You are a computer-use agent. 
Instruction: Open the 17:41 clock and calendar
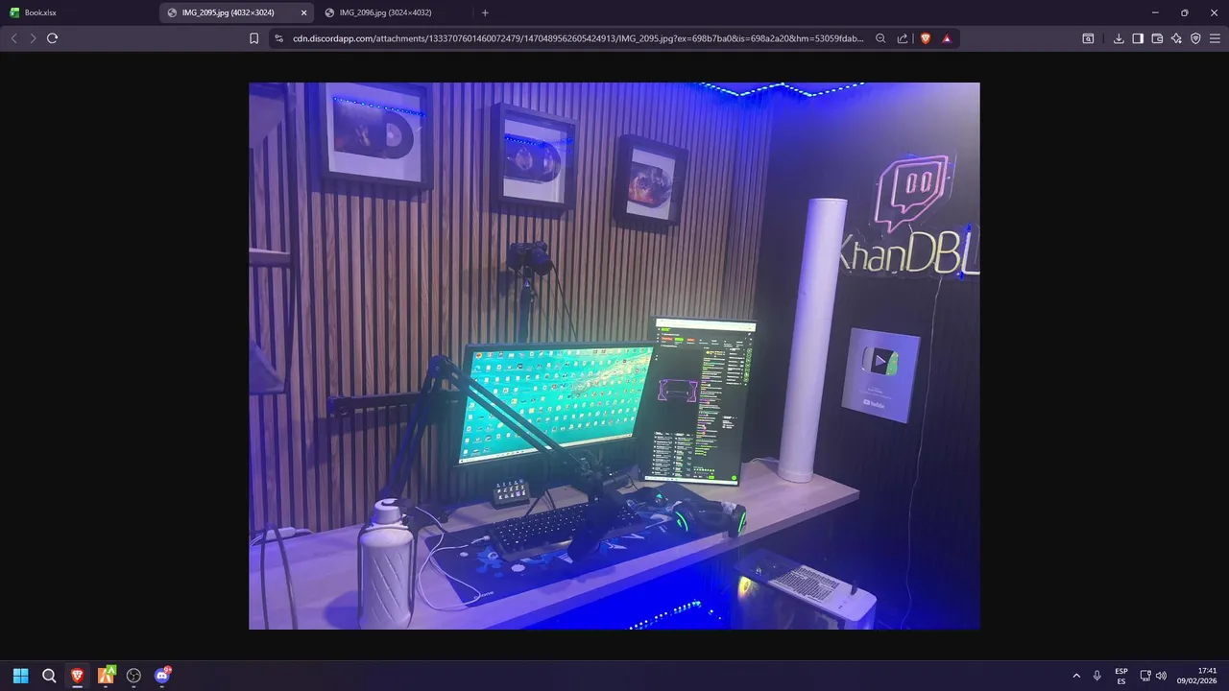(x=1199, y=676)
